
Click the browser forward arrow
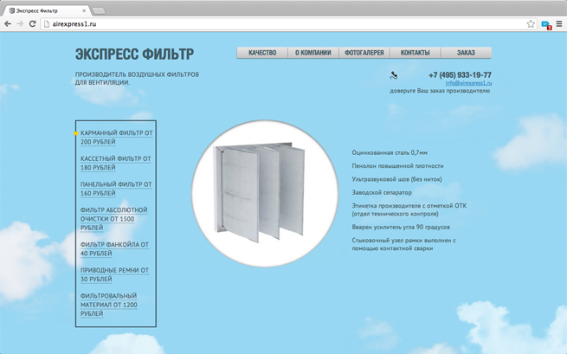[20, 24]
